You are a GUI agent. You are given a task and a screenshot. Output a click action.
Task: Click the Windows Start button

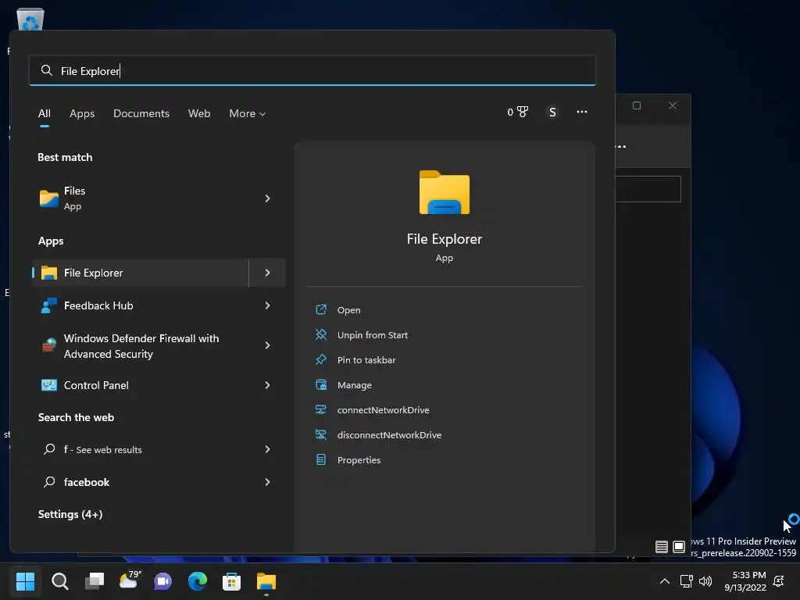click(25, 581)
